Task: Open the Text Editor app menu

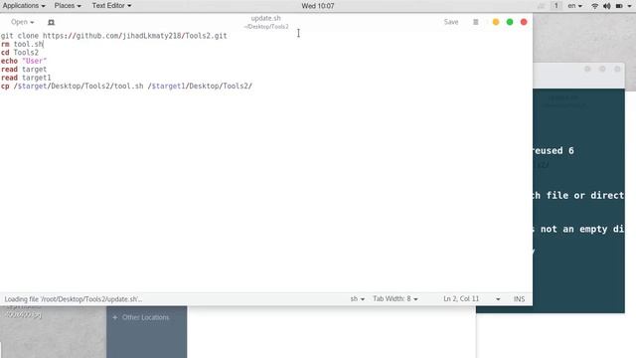Action: pyautogui.click(x=111, y=6)
